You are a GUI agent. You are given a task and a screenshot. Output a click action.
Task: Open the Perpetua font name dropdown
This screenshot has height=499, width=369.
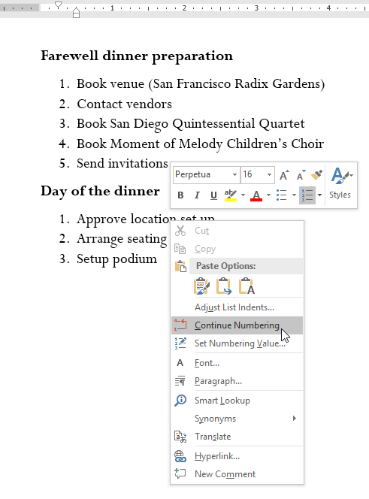click(234, 174)
